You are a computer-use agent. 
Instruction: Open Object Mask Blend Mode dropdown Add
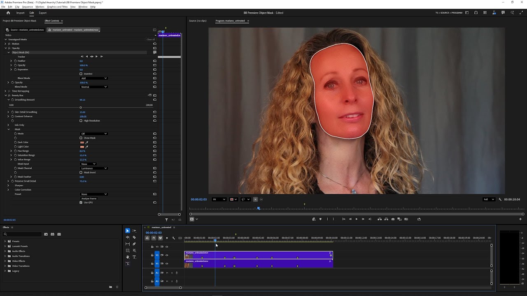pos(93,78)
